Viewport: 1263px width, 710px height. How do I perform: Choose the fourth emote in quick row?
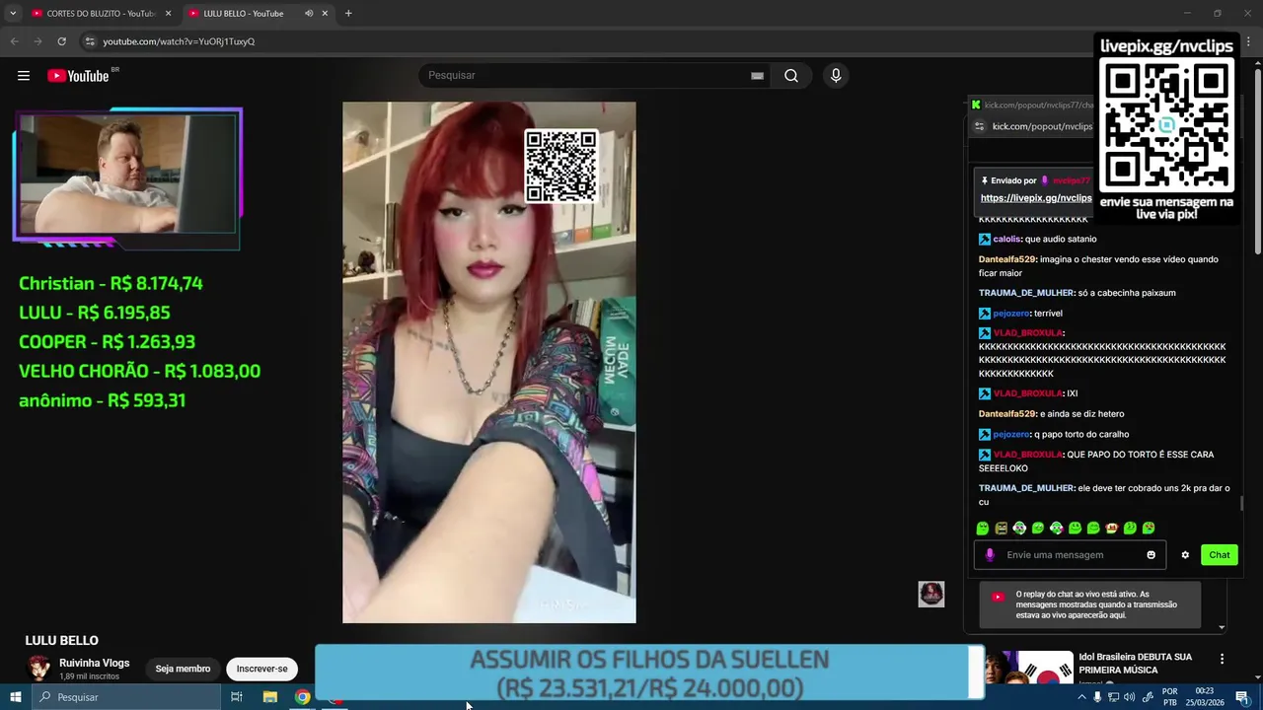click(1038, 529)
